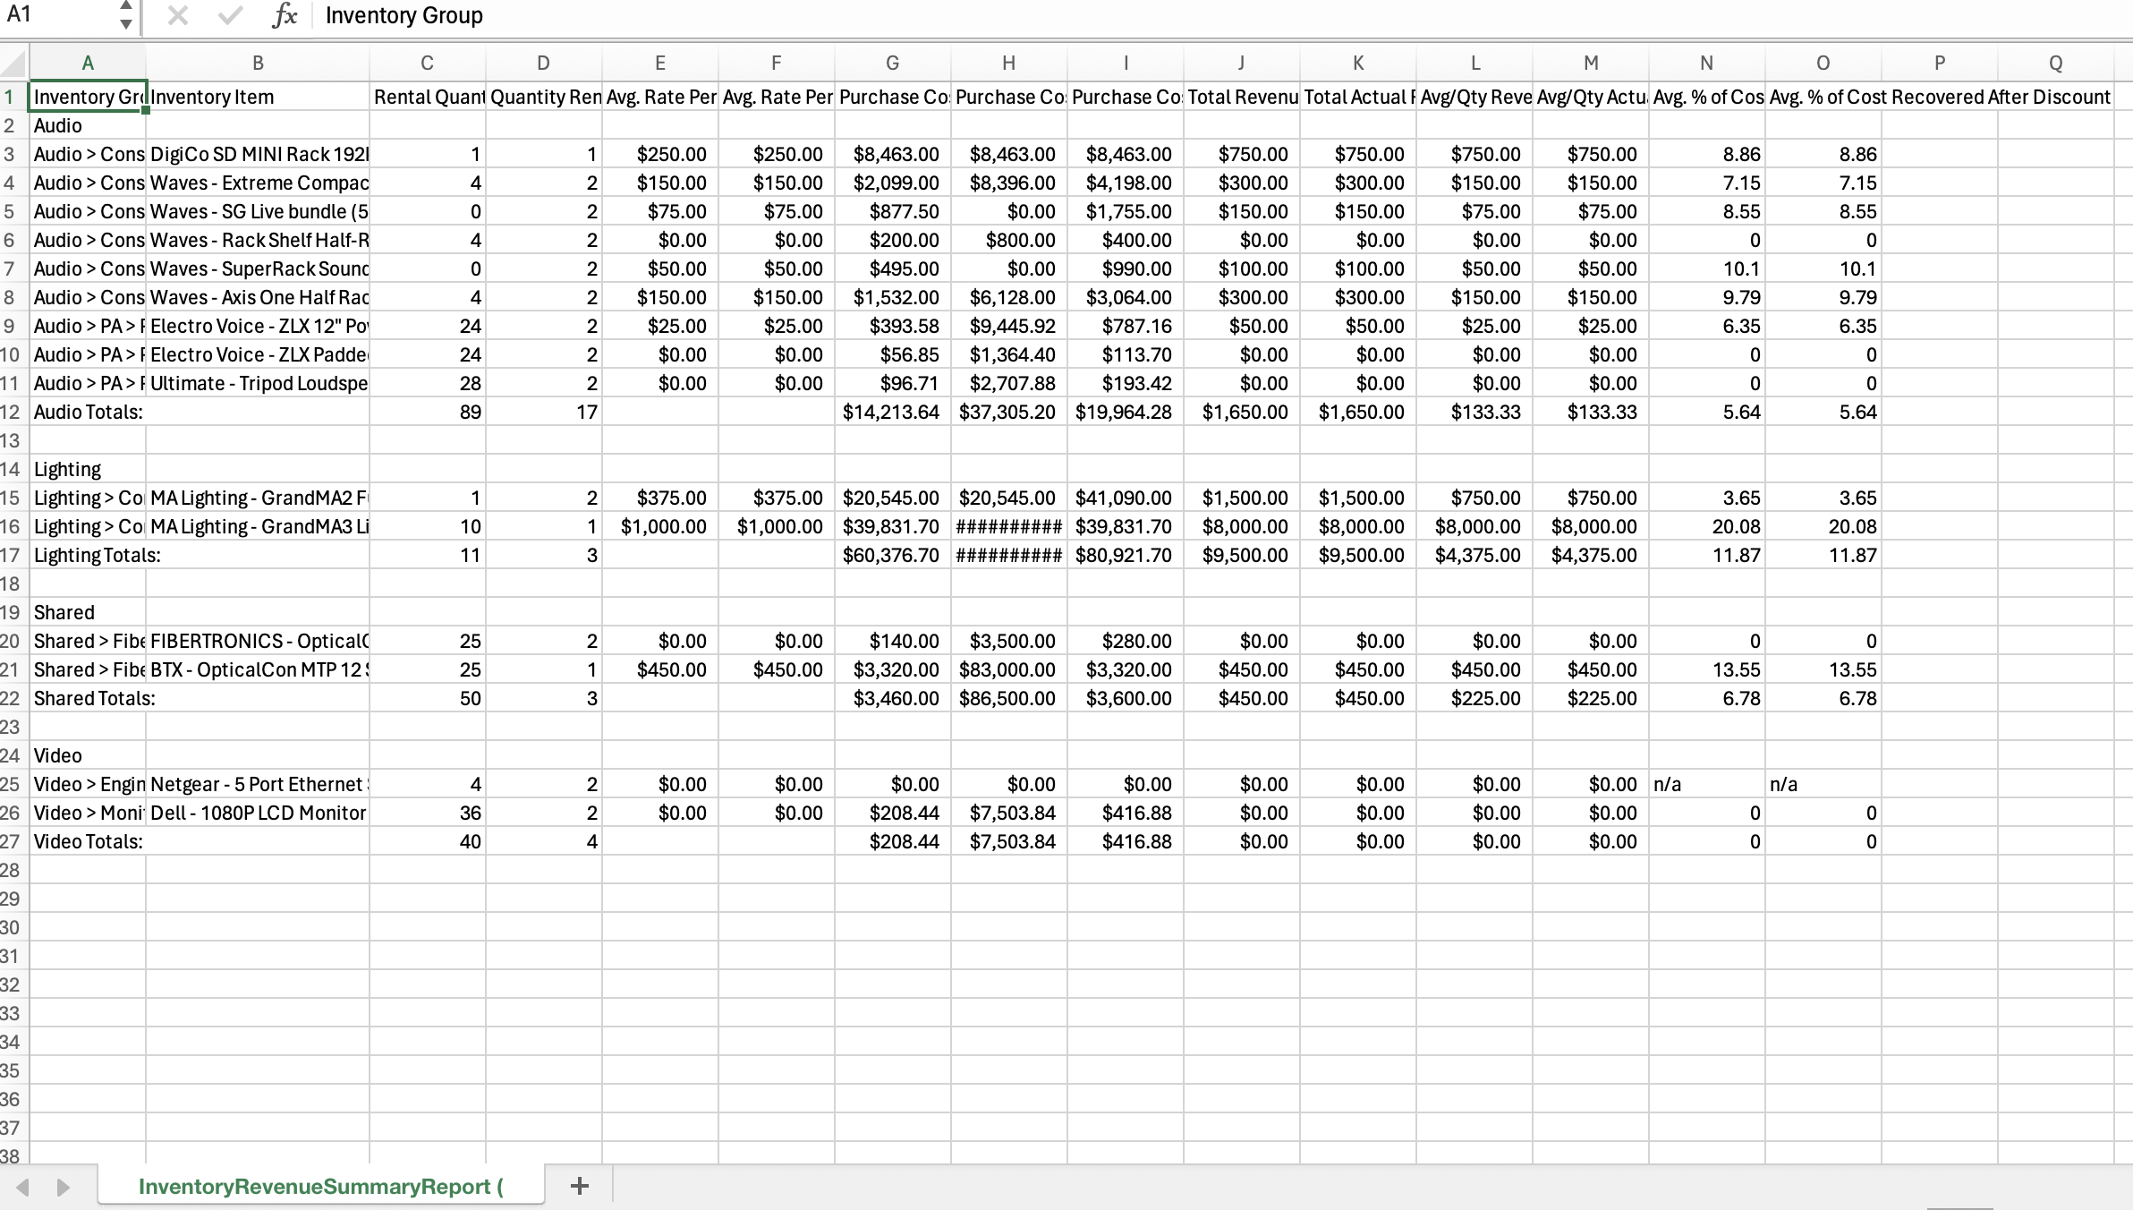Select the Video Totals cell
The image size is (2133, 1210).
(88, 841)
